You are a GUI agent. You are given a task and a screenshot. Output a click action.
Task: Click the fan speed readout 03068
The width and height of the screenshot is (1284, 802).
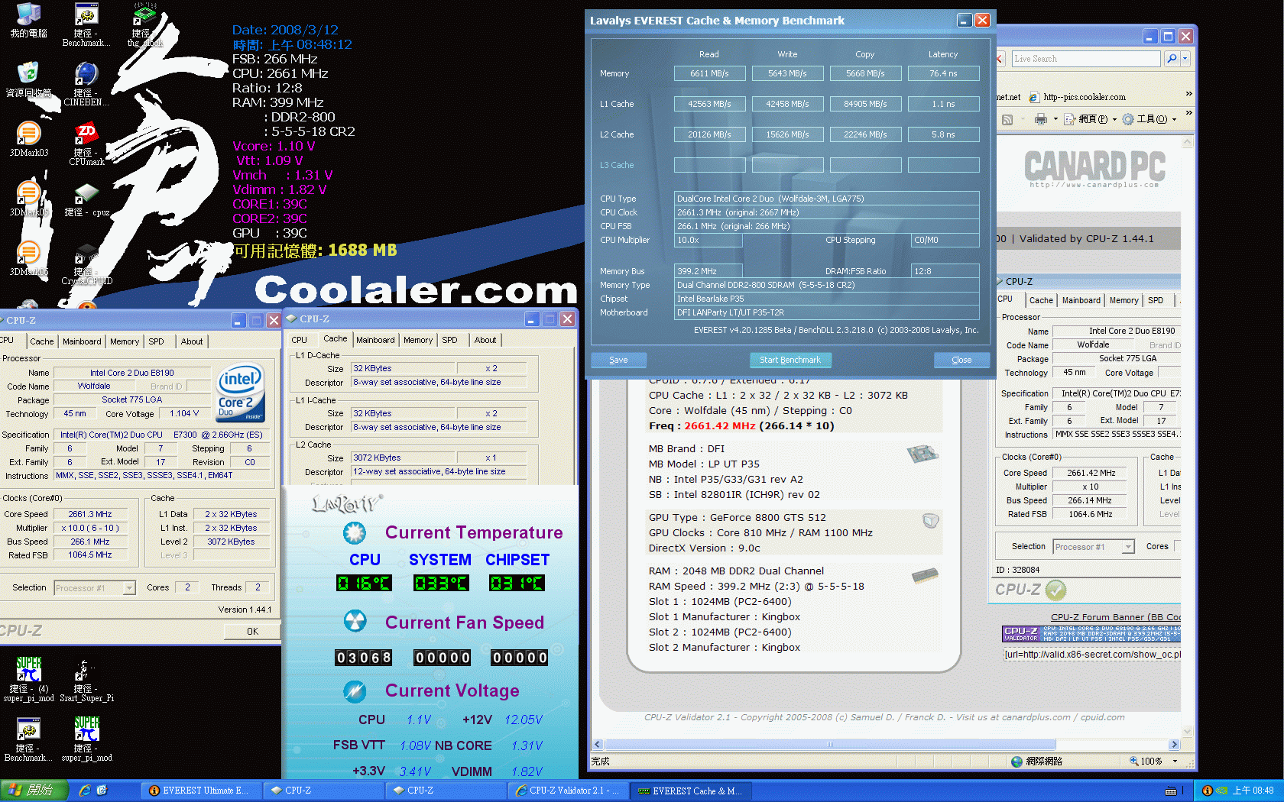[364, 658]
